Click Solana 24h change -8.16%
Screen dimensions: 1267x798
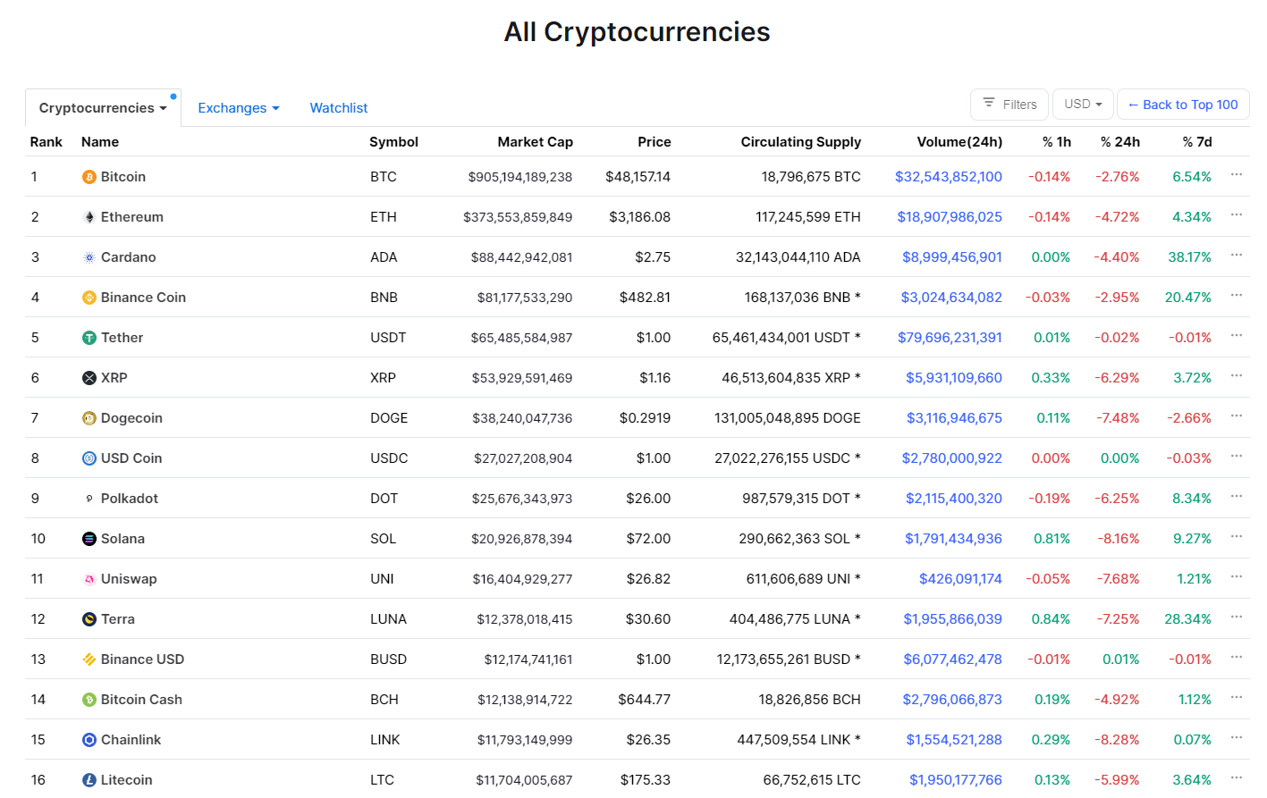coord(1118,539)
